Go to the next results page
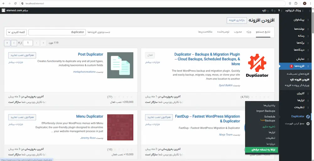This screenshot has width=314, height=161. [x=14, y=43]
